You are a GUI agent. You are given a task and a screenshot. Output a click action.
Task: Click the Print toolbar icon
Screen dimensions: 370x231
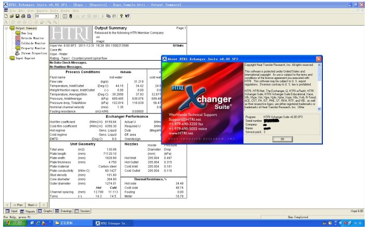pos(23,16)
